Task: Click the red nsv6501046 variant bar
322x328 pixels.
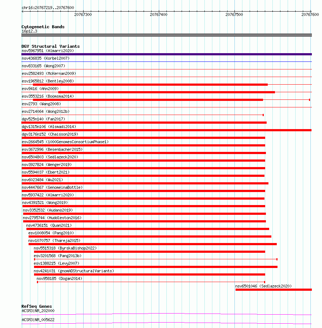Action: click(274, 290)
